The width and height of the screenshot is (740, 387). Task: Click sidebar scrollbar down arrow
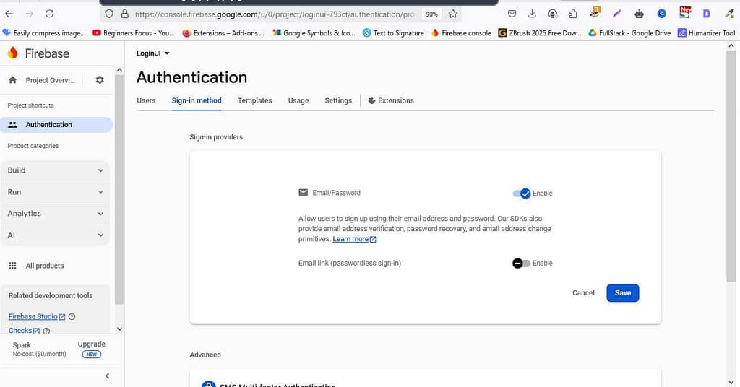click(x=119, y=329)
